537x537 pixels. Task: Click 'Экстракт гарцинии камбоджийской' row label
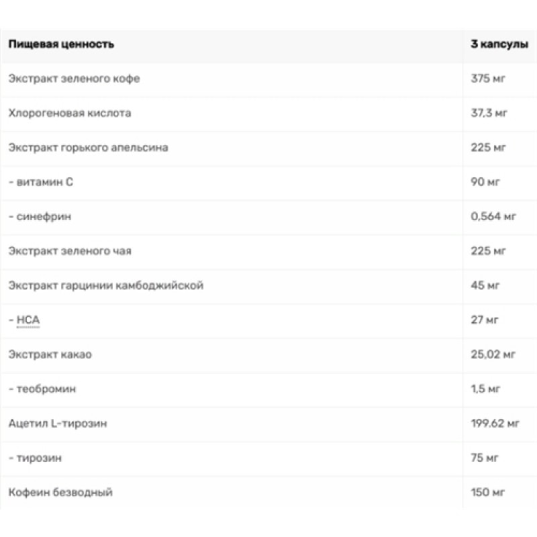pos(105,286)
